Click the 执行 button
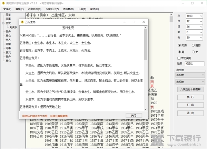 tap(190, 97)
